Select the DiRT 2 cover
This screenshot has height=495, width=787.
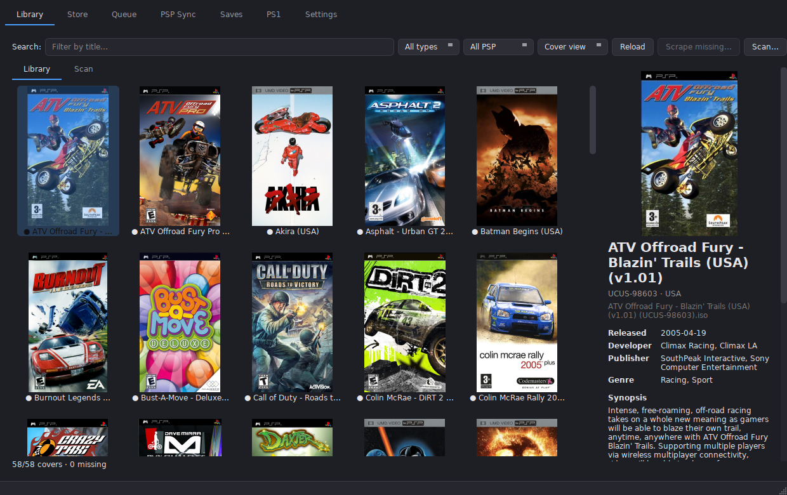click(x=405, y=322)
